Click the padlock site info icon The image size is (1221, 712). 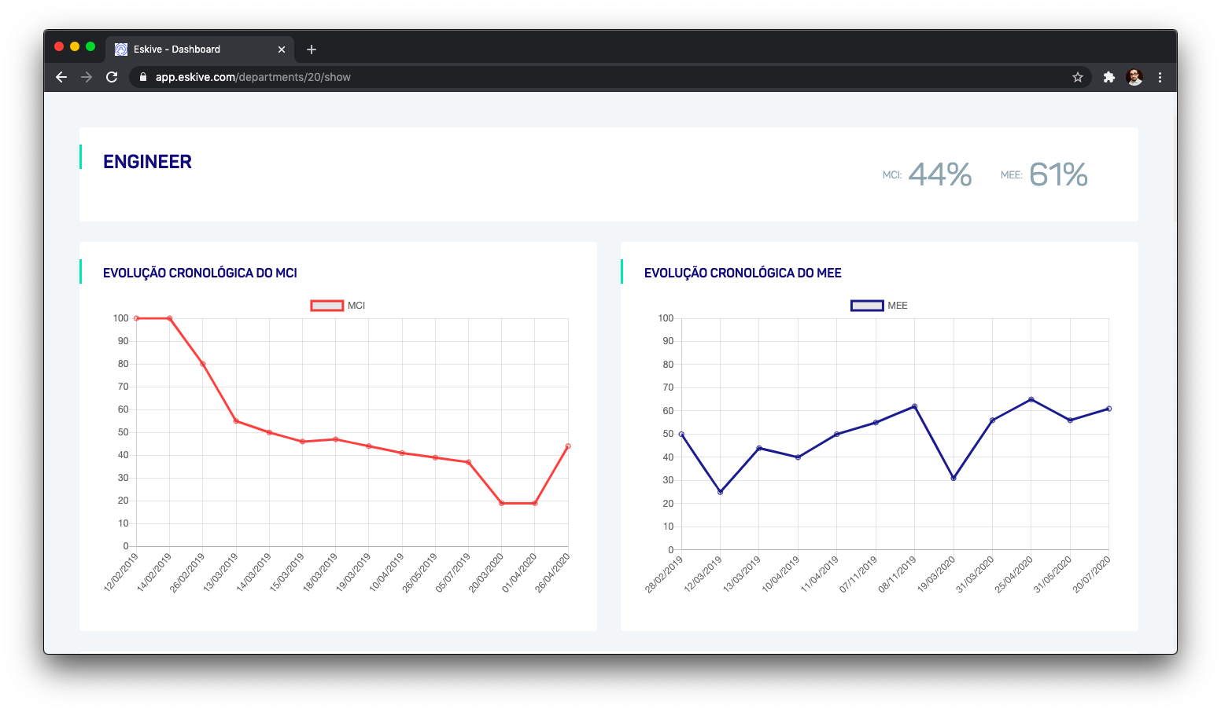pos(143,77)
